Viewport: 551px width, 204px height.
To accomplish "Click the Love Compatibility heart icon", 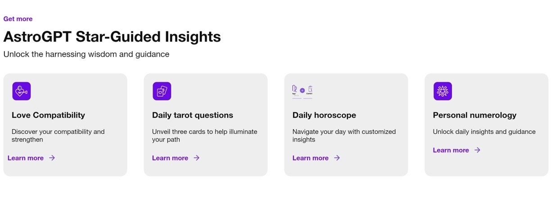I will click(x=22, y=91).
